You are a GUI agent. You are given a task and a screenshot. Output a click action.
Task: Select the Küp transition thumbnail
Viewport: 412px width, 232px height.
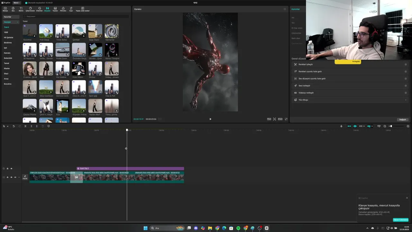coord(62,106)
